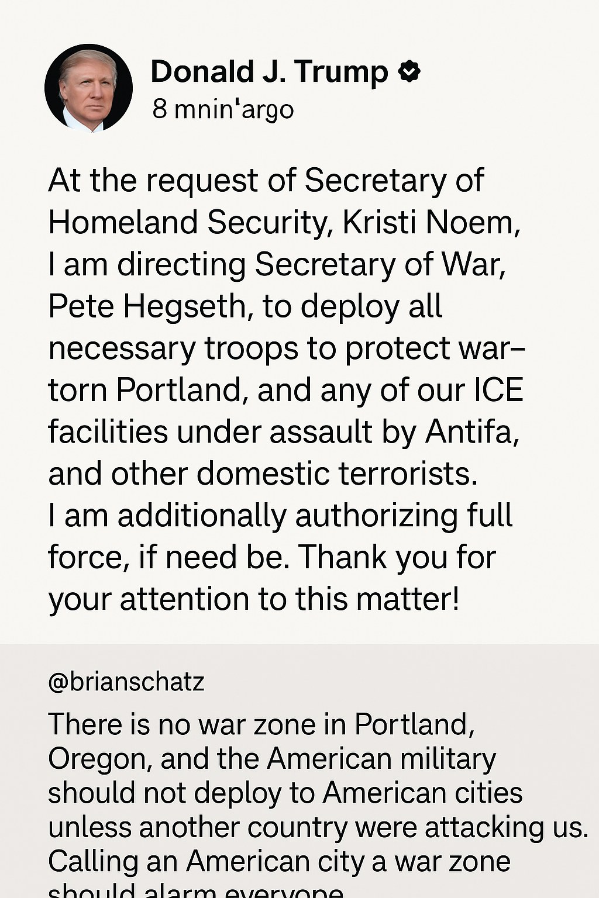Screen dimensions: 599x898
Task: Click the Donald J. Trump account name
Action: (x=269, y=72)
